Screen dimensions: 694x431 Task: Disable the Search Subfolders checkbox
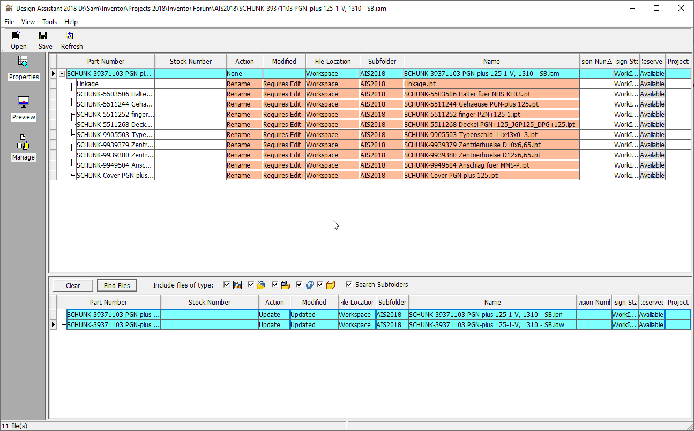tap(348, 284)
